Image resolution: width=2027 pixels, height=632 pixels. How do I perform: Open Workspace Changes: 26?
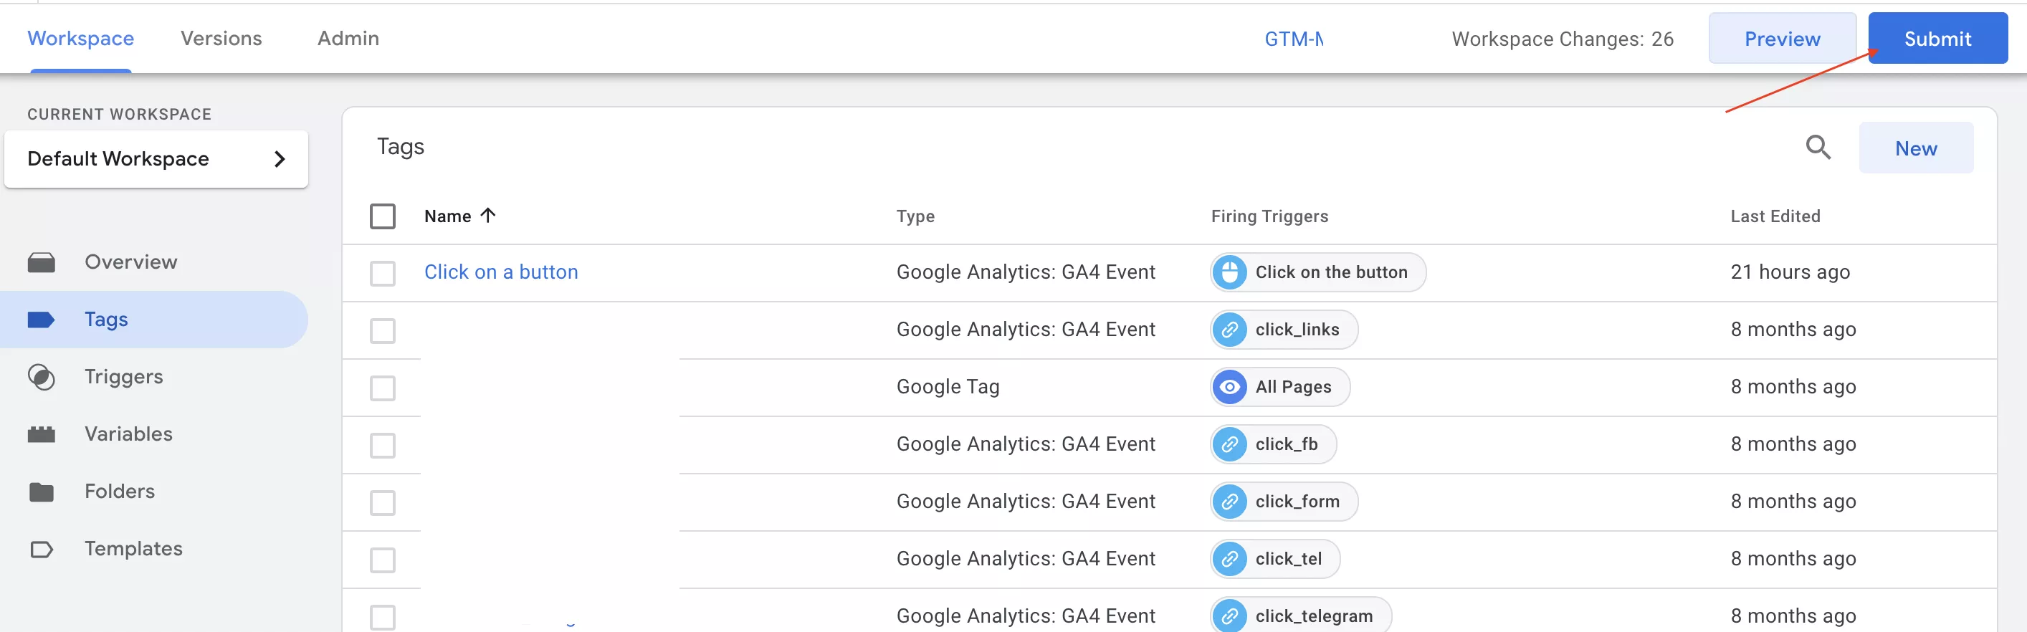point(1562,39)
